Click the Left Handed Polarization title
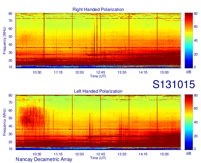The height and width of the screenshot is (163, 201). [x=98, y=91]
